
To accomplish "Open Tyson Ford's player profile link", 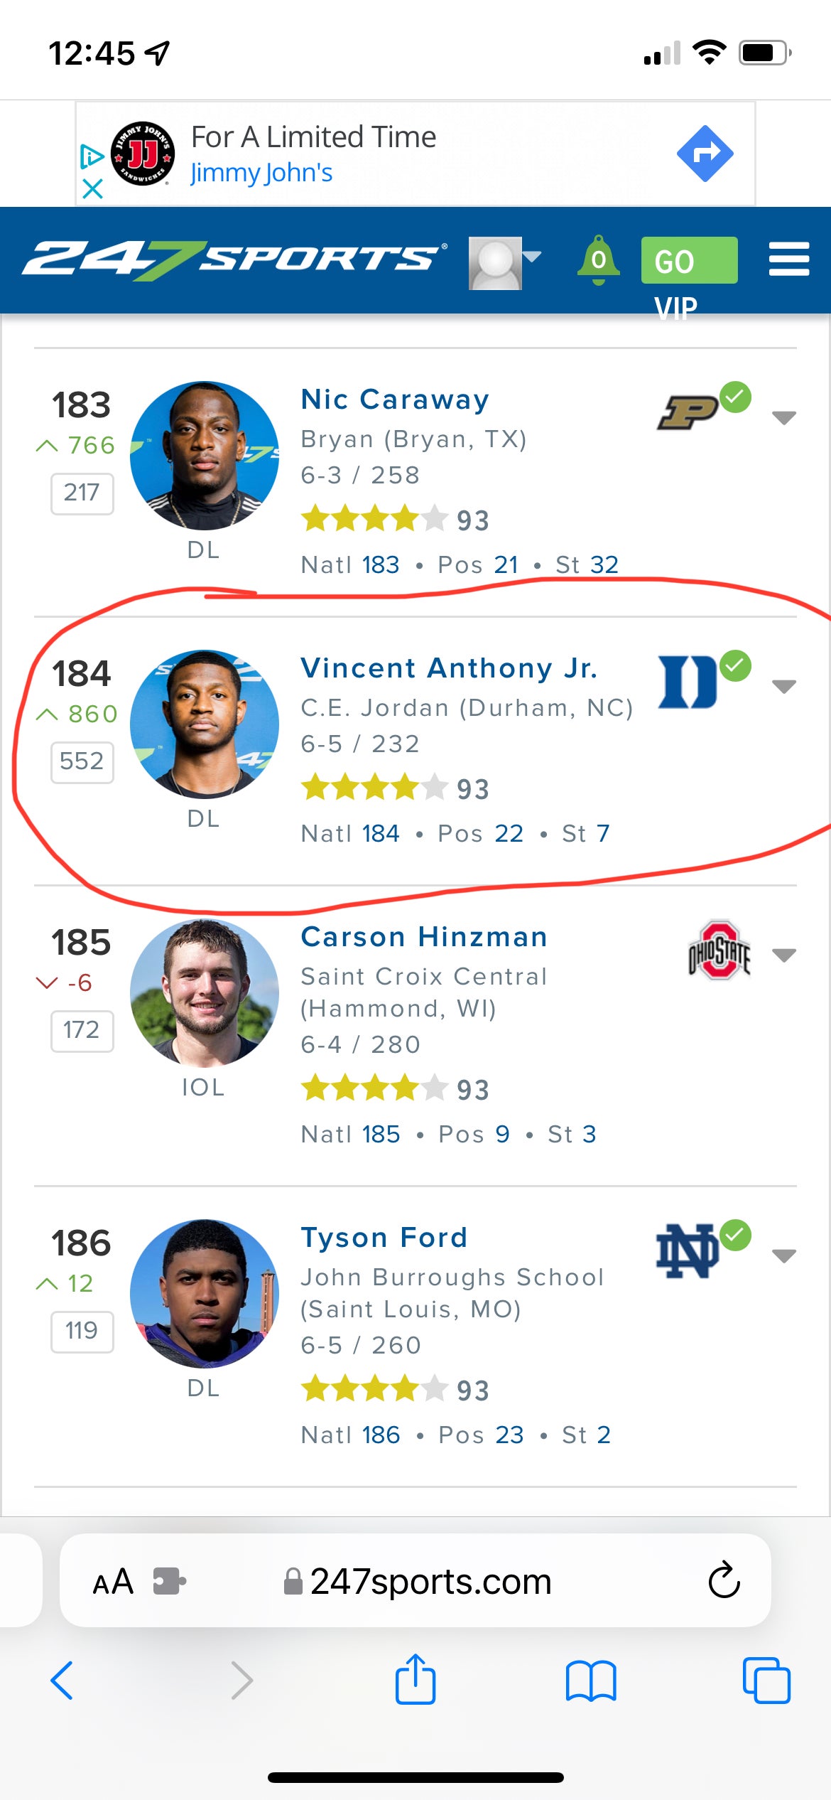I will click(384, 1238).
